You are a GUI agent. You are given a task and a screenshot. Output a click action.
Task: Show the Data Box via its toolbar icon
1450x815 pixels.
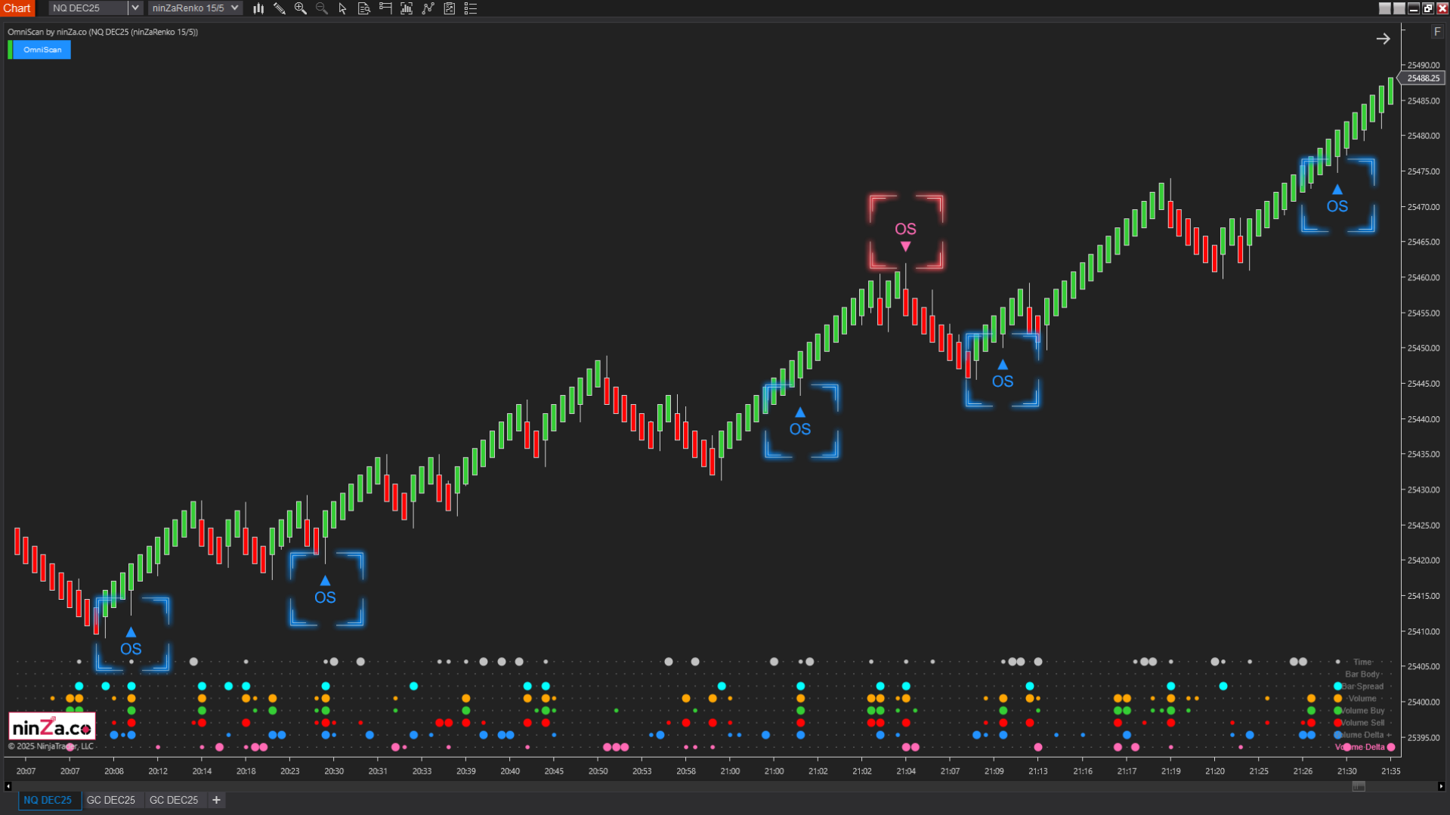[363, 8]
